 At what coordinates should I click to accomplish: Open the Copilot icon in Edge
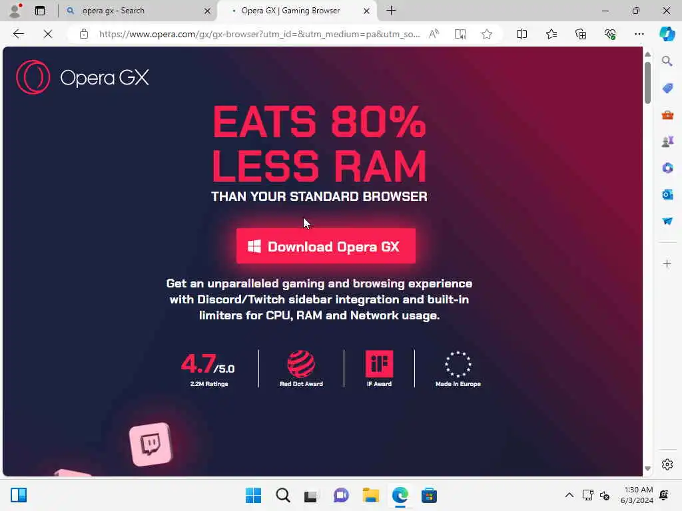point(667,33)
